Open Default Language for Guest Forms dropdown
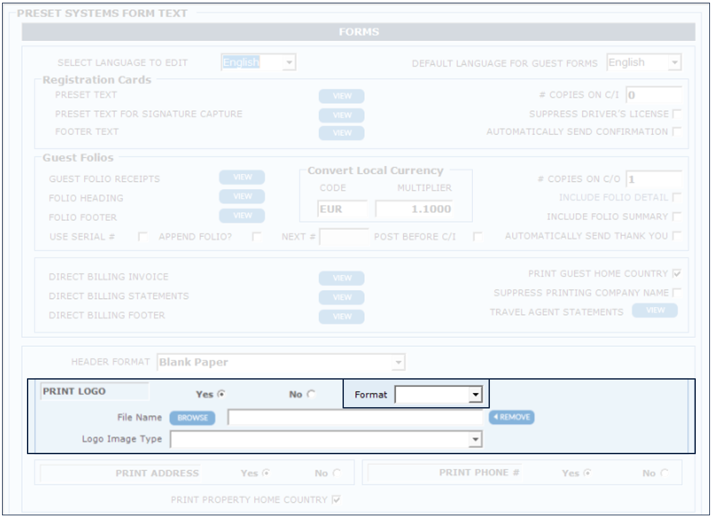The width and height of the screenshot is (712, 518). coord(674,63)
